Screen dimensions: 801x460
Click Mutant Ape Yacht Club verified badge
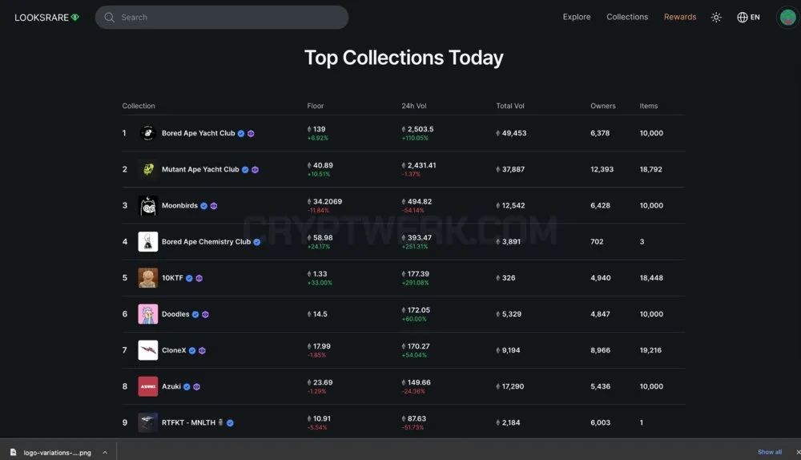tap(245, 170)
